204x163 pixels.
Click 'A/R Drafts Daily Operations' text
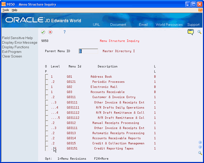point(120,108)
